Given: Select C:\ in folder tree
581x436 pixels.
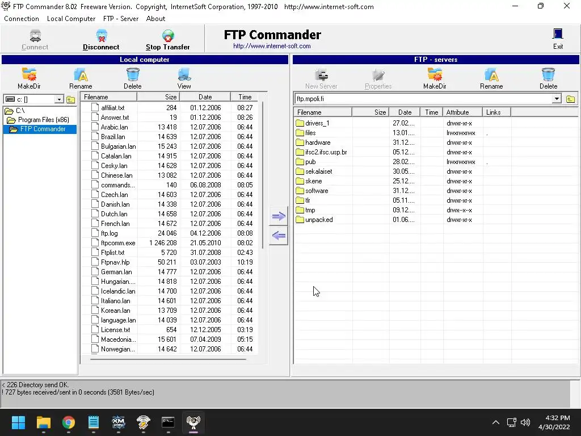Looking at the screenshot, I should 15,111.
